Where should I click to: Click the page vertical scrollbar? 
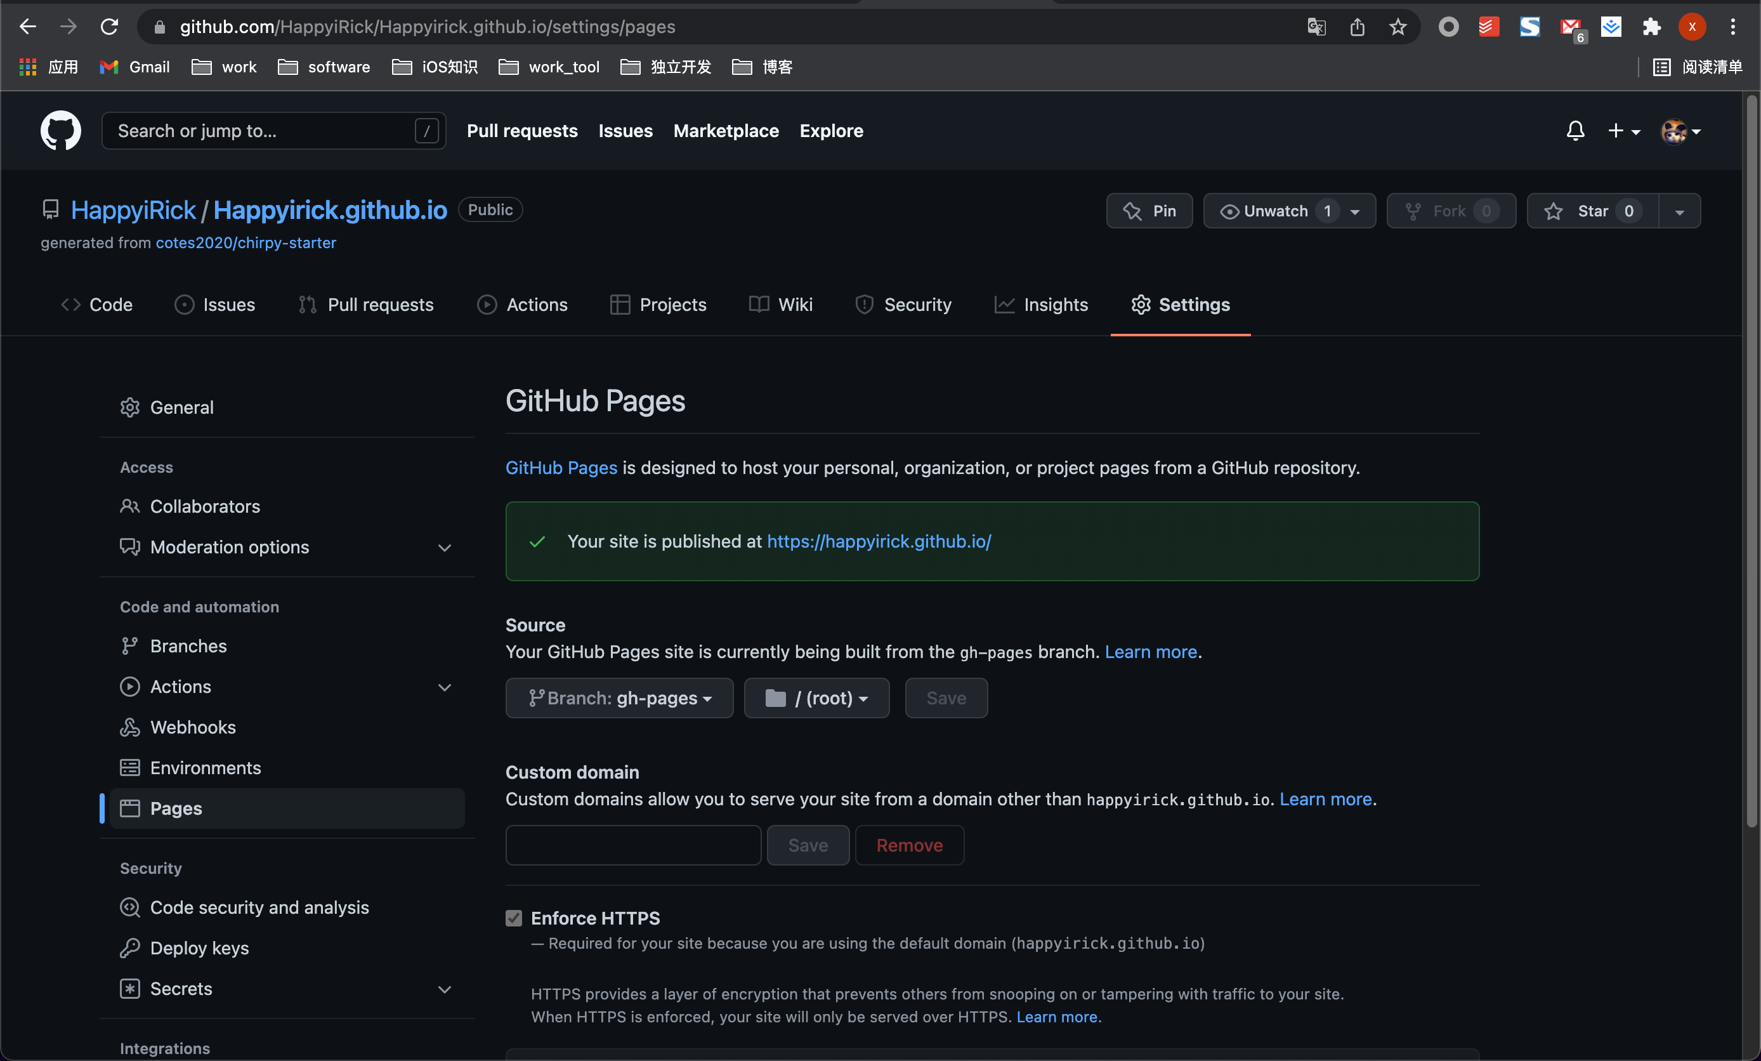(x=1751, y=465)
